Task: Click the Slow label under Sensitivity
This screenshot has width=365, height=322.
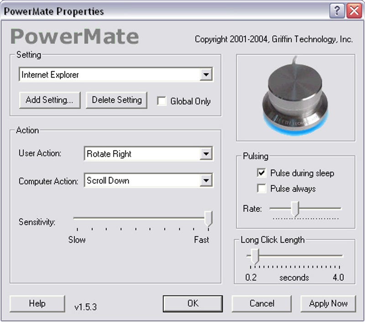Action: pyautogui.click(x=77, y=239)
